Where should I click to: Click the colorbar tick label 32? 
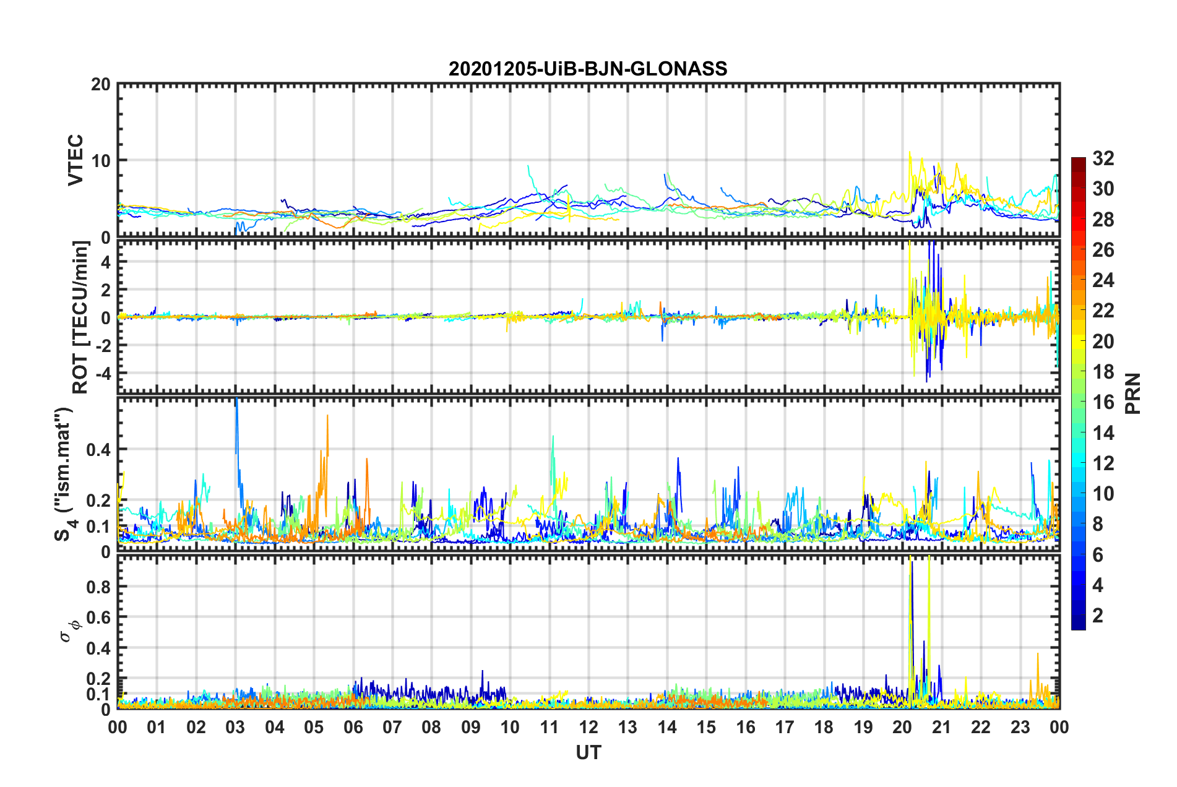pos(1103,158)
